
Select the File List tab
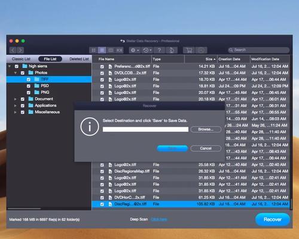click(50, 59)
